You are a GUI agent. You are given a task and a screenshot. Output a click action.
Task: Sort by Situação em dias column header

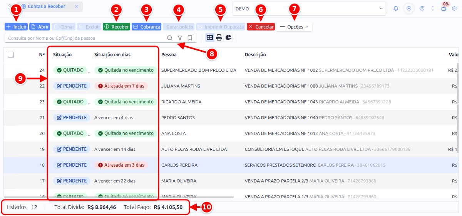(x=112, y=55)
